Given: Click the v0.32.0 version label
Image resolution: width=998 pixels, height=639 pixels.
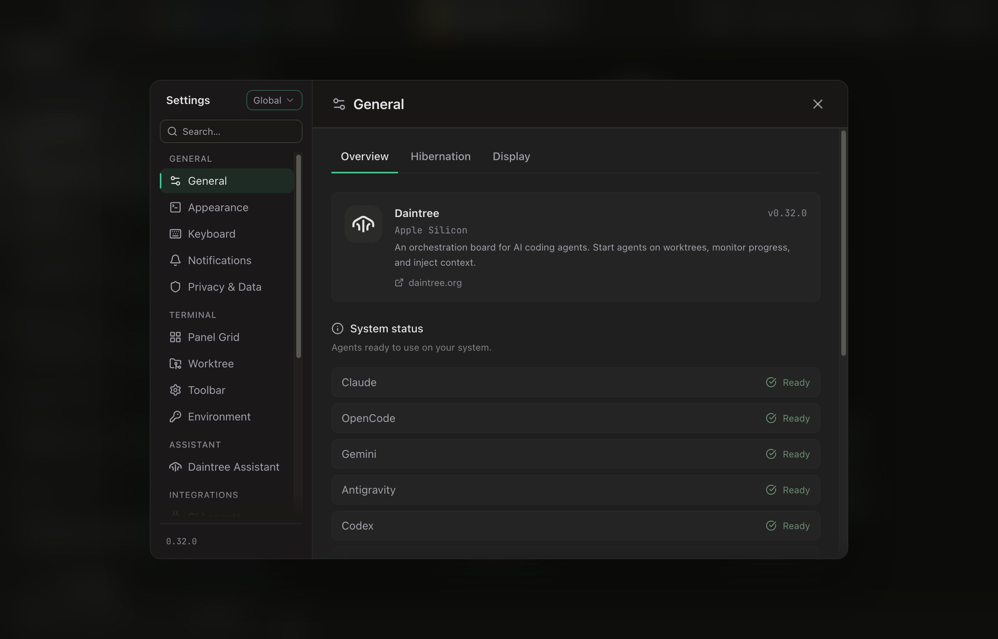Looking at the screenshot, I should (787, 213).
